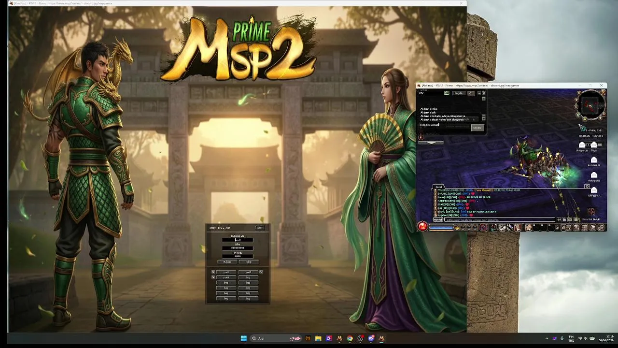This screenshot has height=348, width=618.
Task: Delete saved account yusi3 with its X
Action: click(x=213, y=277)
